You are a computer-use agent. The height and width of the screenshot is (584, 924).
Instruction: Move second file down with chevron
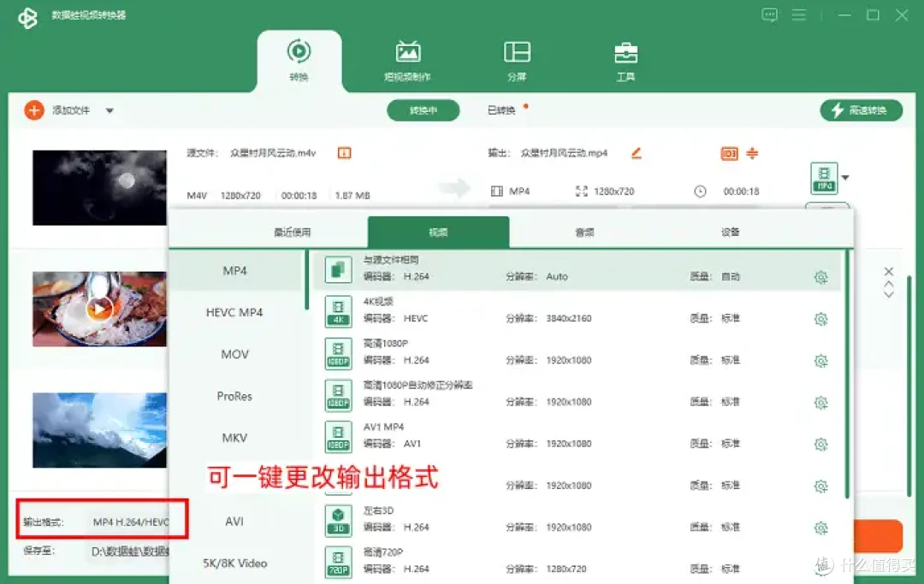[889, 294]
